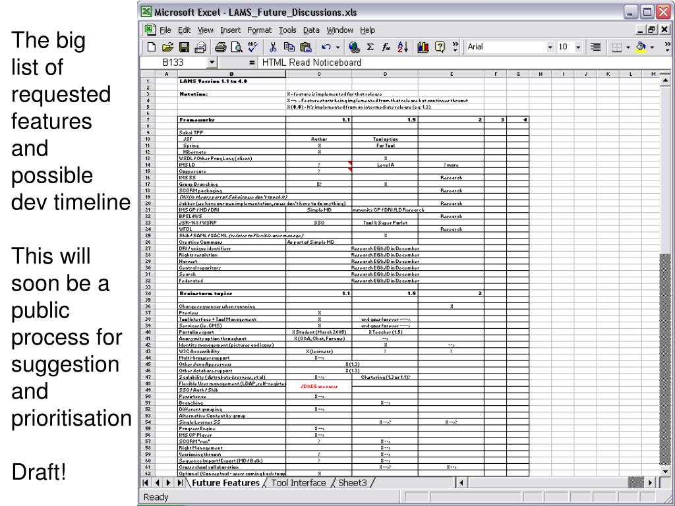Apply the yellow Fill Color bucket
Image resolution: width=675 pixels, height=506 pixels.
point(641,47)
